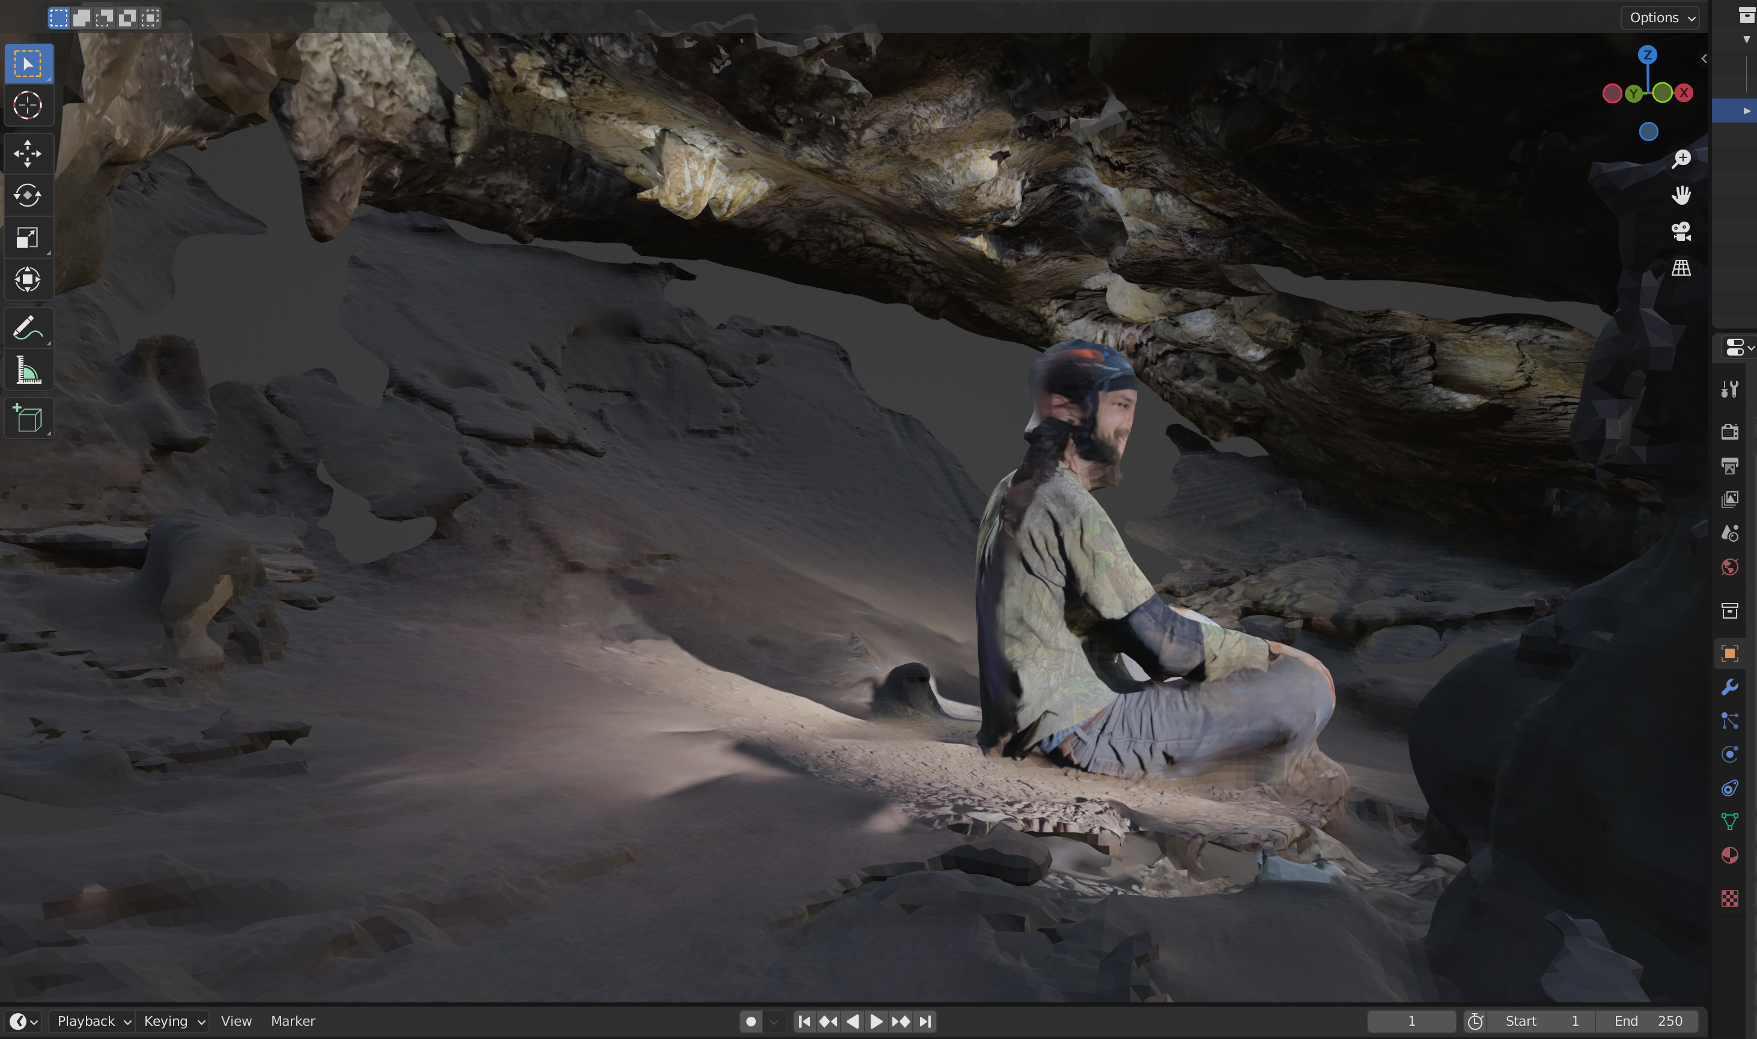Open the Scene properties tab
Viewport: 1757px width, 1039px height.
coord(1730,533)
